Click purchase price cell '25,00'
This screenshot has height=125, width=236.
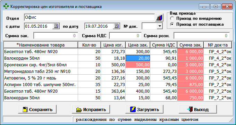(x=138, y=84)
